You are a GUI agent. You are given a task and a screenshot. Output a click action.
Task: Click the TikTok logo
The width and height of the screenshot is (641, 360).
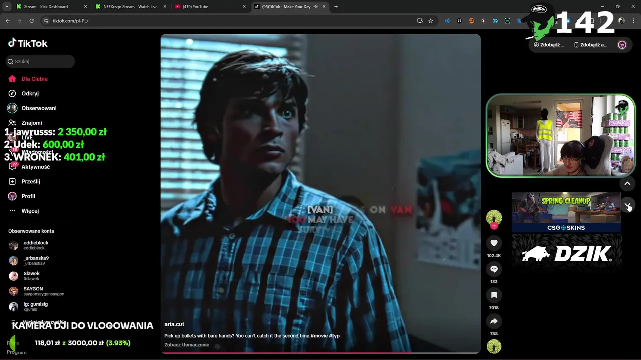(x=28, y=43)
